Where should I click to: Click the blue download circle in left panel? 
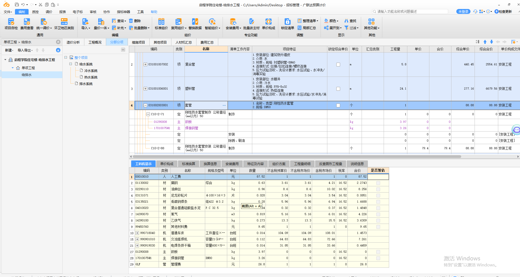pyautogui.click(x=58, y=50)
